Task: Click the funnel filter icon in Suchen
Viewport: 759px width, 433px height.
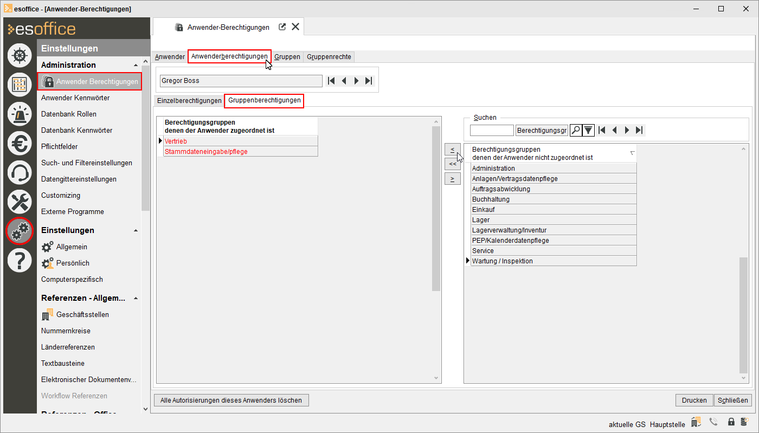Action: coord(588,130)
